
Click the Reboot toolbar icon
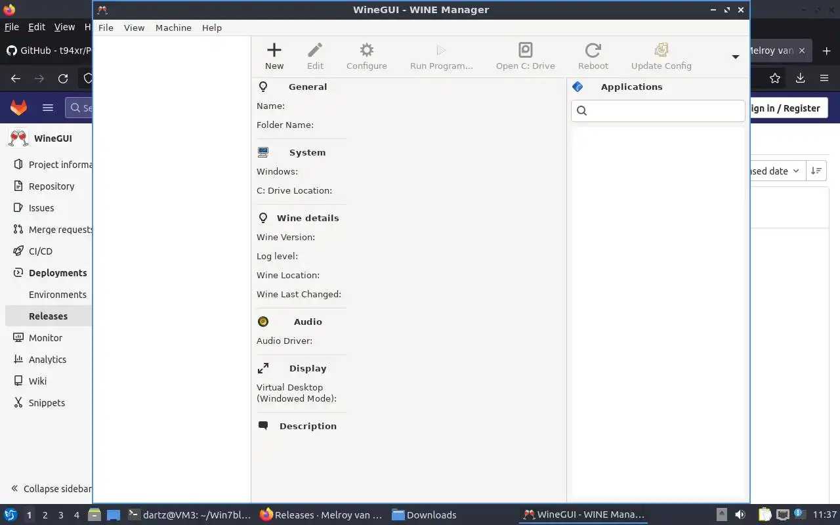click(593, 50)
